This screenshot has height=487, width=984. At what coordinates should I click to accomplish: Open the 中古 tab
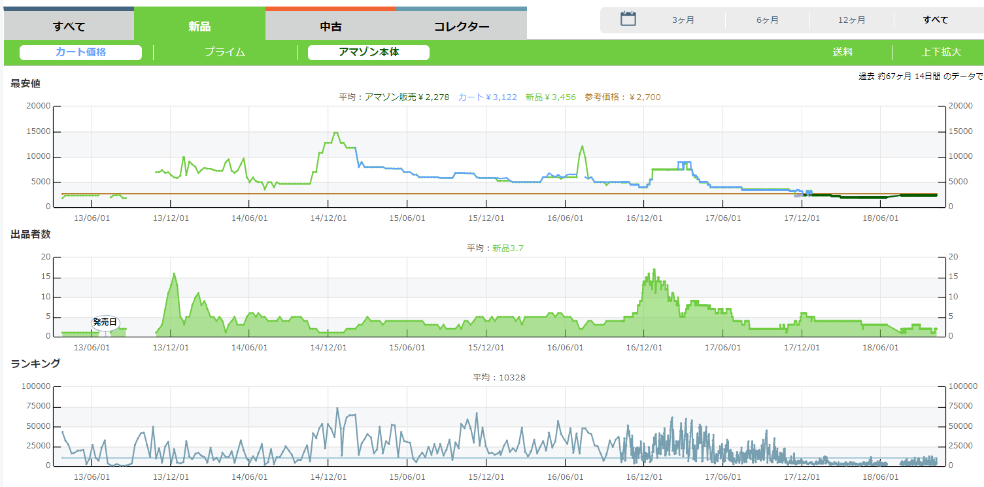(x=331, y=27)
